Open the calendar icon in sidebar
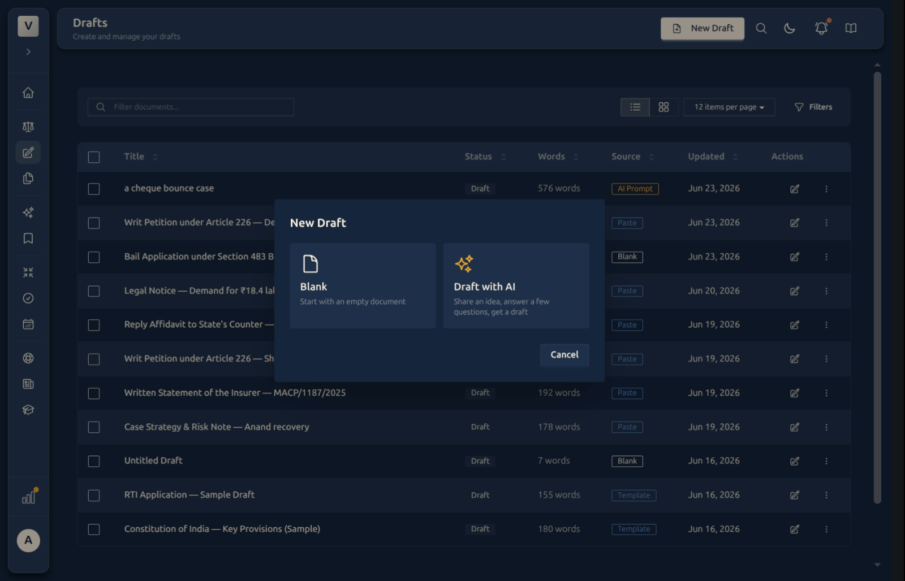 pyautogui.click(x=28, y=324)
